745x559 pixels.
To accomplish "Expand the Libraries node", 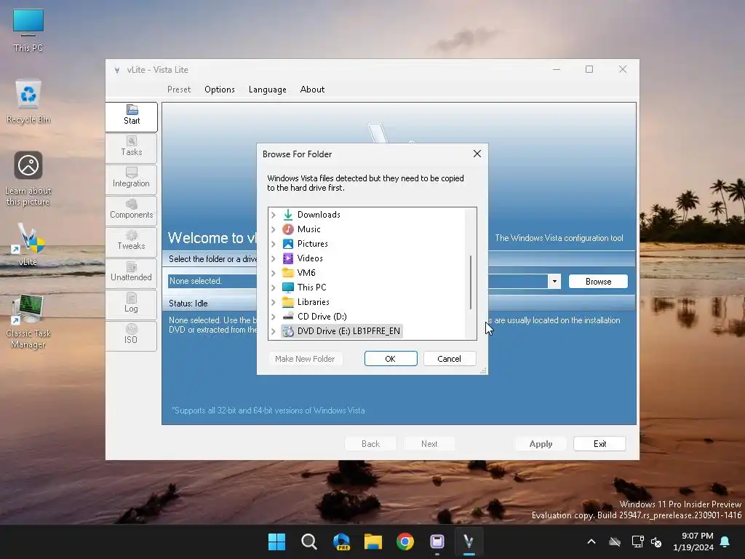I will tap(274, 302).
